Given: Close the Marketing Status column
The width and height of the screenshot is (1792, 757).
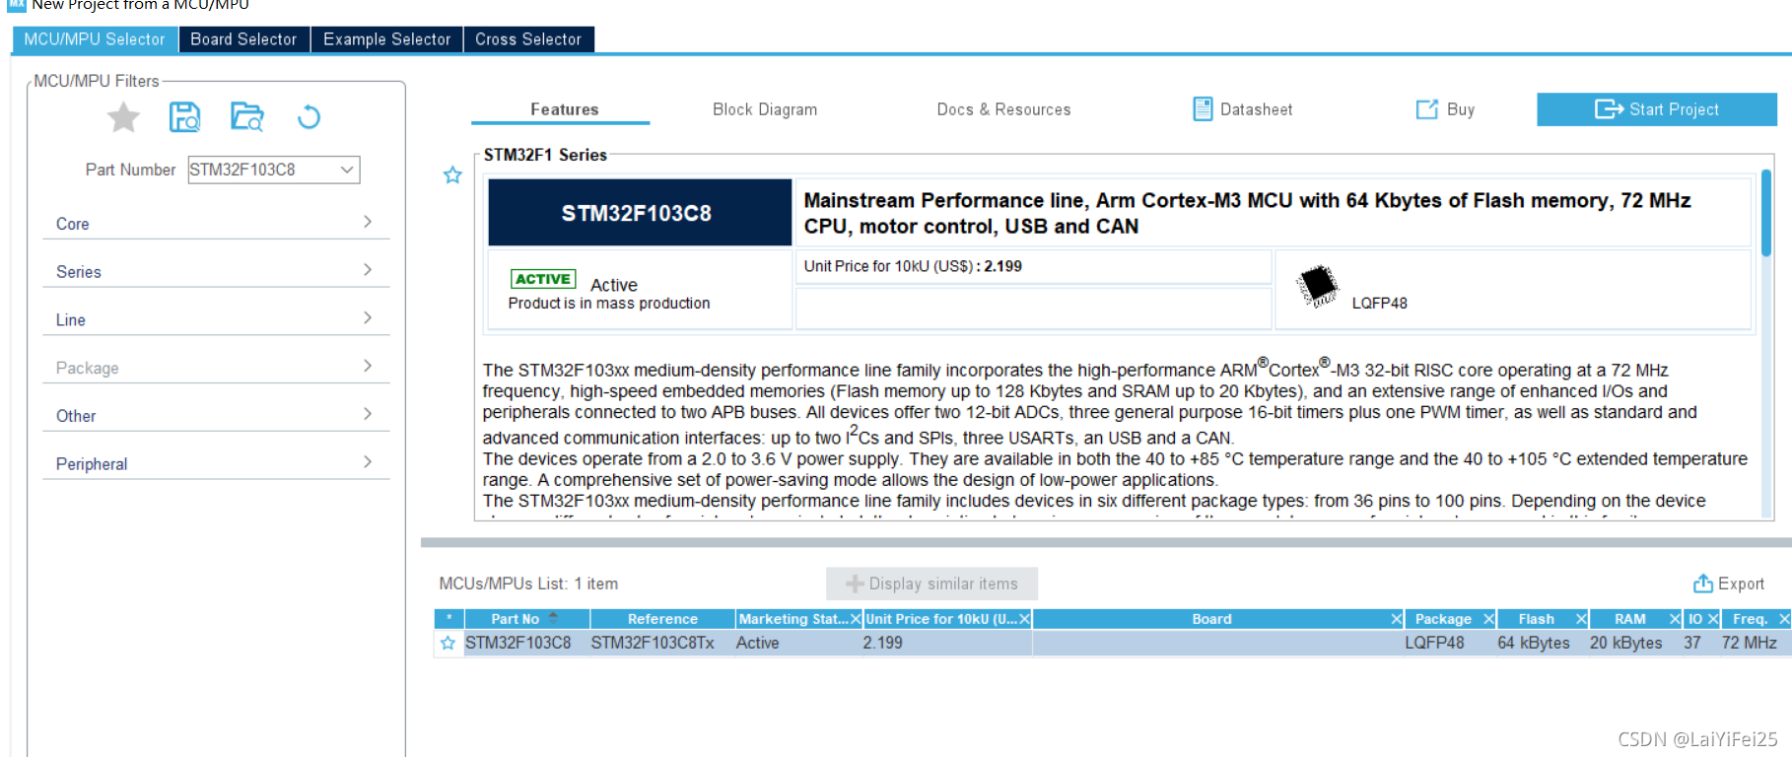Looking at the screenshot, I should coord(856,619).
